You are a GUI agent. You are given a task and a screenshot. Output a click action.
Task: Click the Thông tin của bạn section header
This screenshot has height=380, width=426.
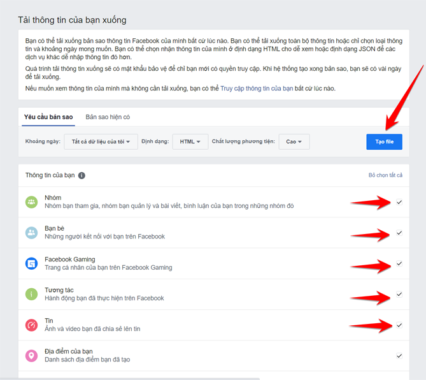(50, 175)
